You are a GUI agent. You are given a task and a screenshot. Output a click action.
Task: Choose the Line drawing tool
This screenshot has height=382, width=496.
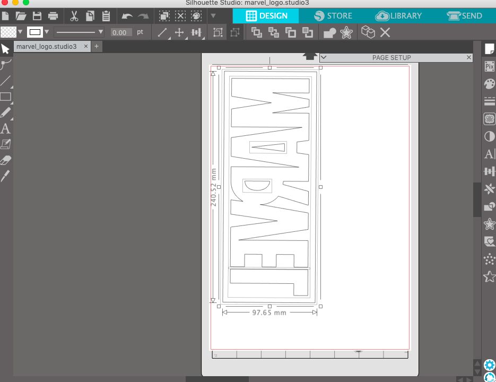[6, 81]
